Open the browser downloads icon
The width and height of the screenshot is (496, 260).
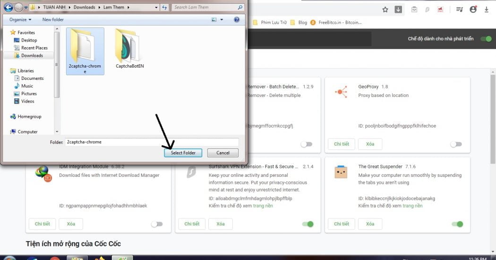398,9
